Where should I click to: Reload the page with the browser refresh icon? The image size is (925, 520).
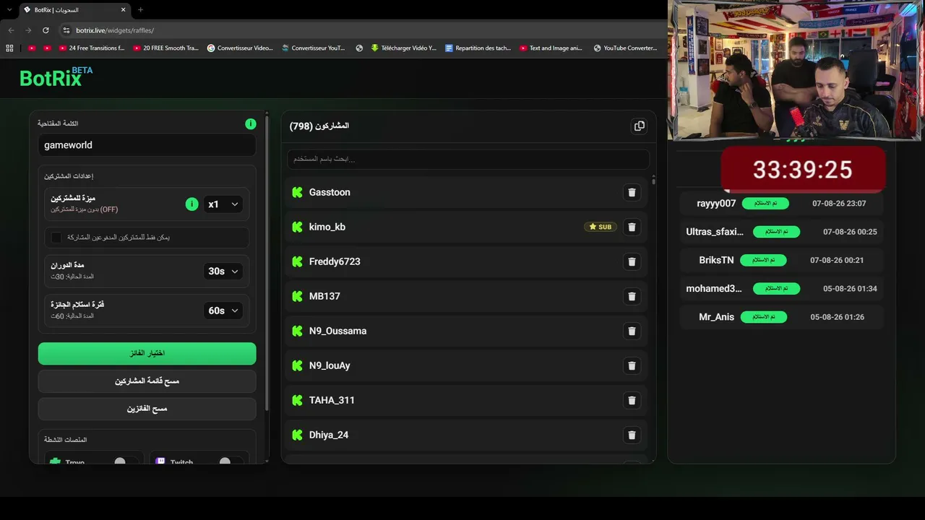[46, 30]
